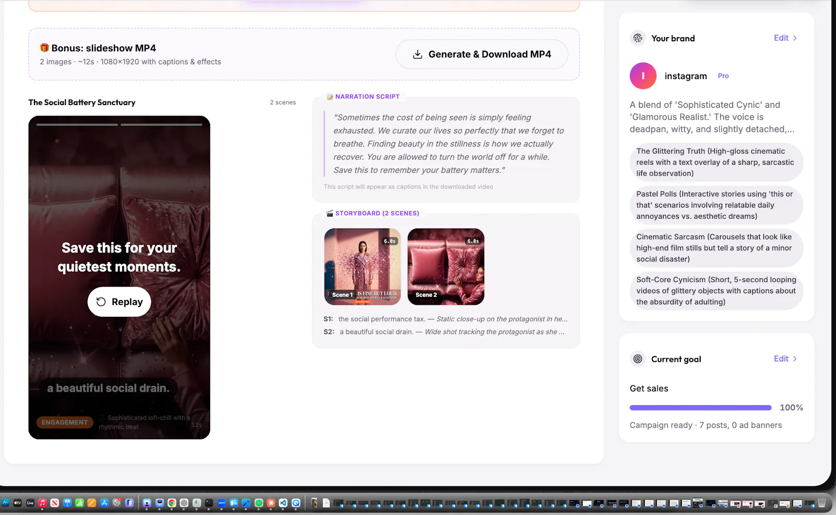Open App Store in Dock

point(104,503)
